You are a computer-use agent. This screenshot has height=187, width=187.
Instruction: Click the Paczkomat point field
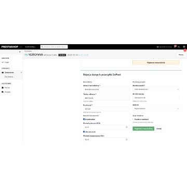106,109
